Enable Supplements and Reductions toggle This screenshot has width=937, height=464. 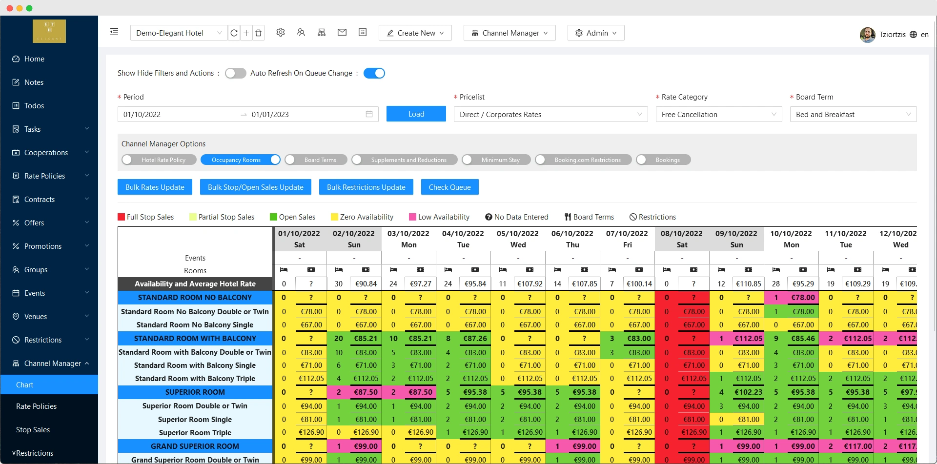(x=405, y=160)
